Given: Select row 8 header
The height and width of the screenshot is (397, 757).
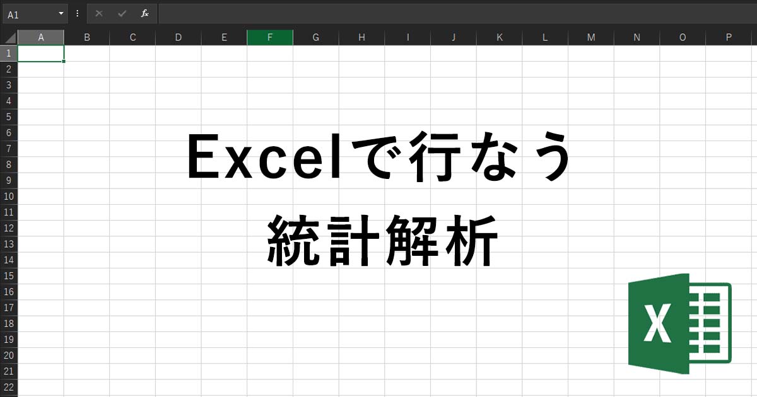Looking at the screenshot, I should coord(9,164).
